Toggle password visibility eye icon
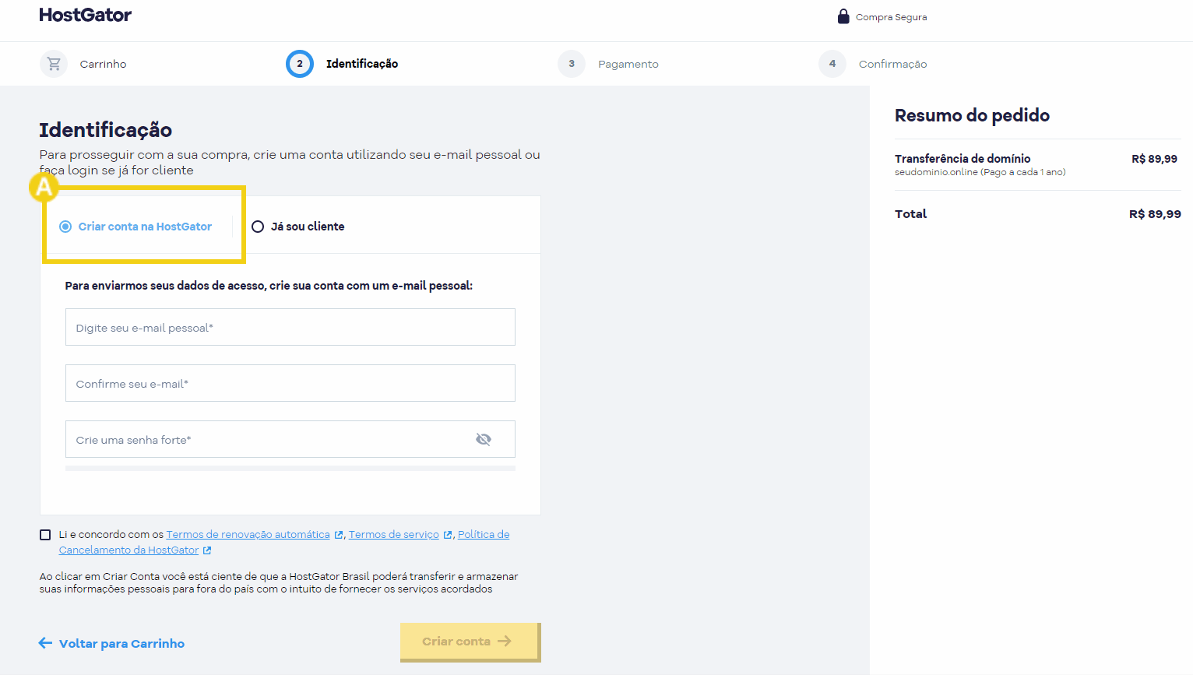This screenshot has height=675, width=1193. 484,439
